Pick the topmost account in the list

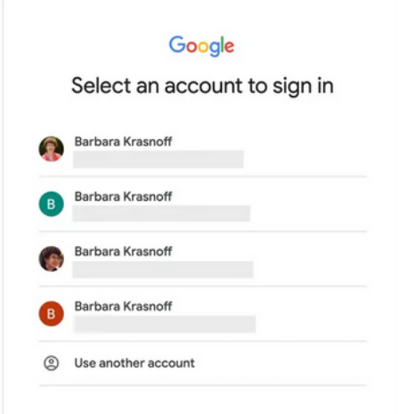pyautogui.click(x=202, y=149)
